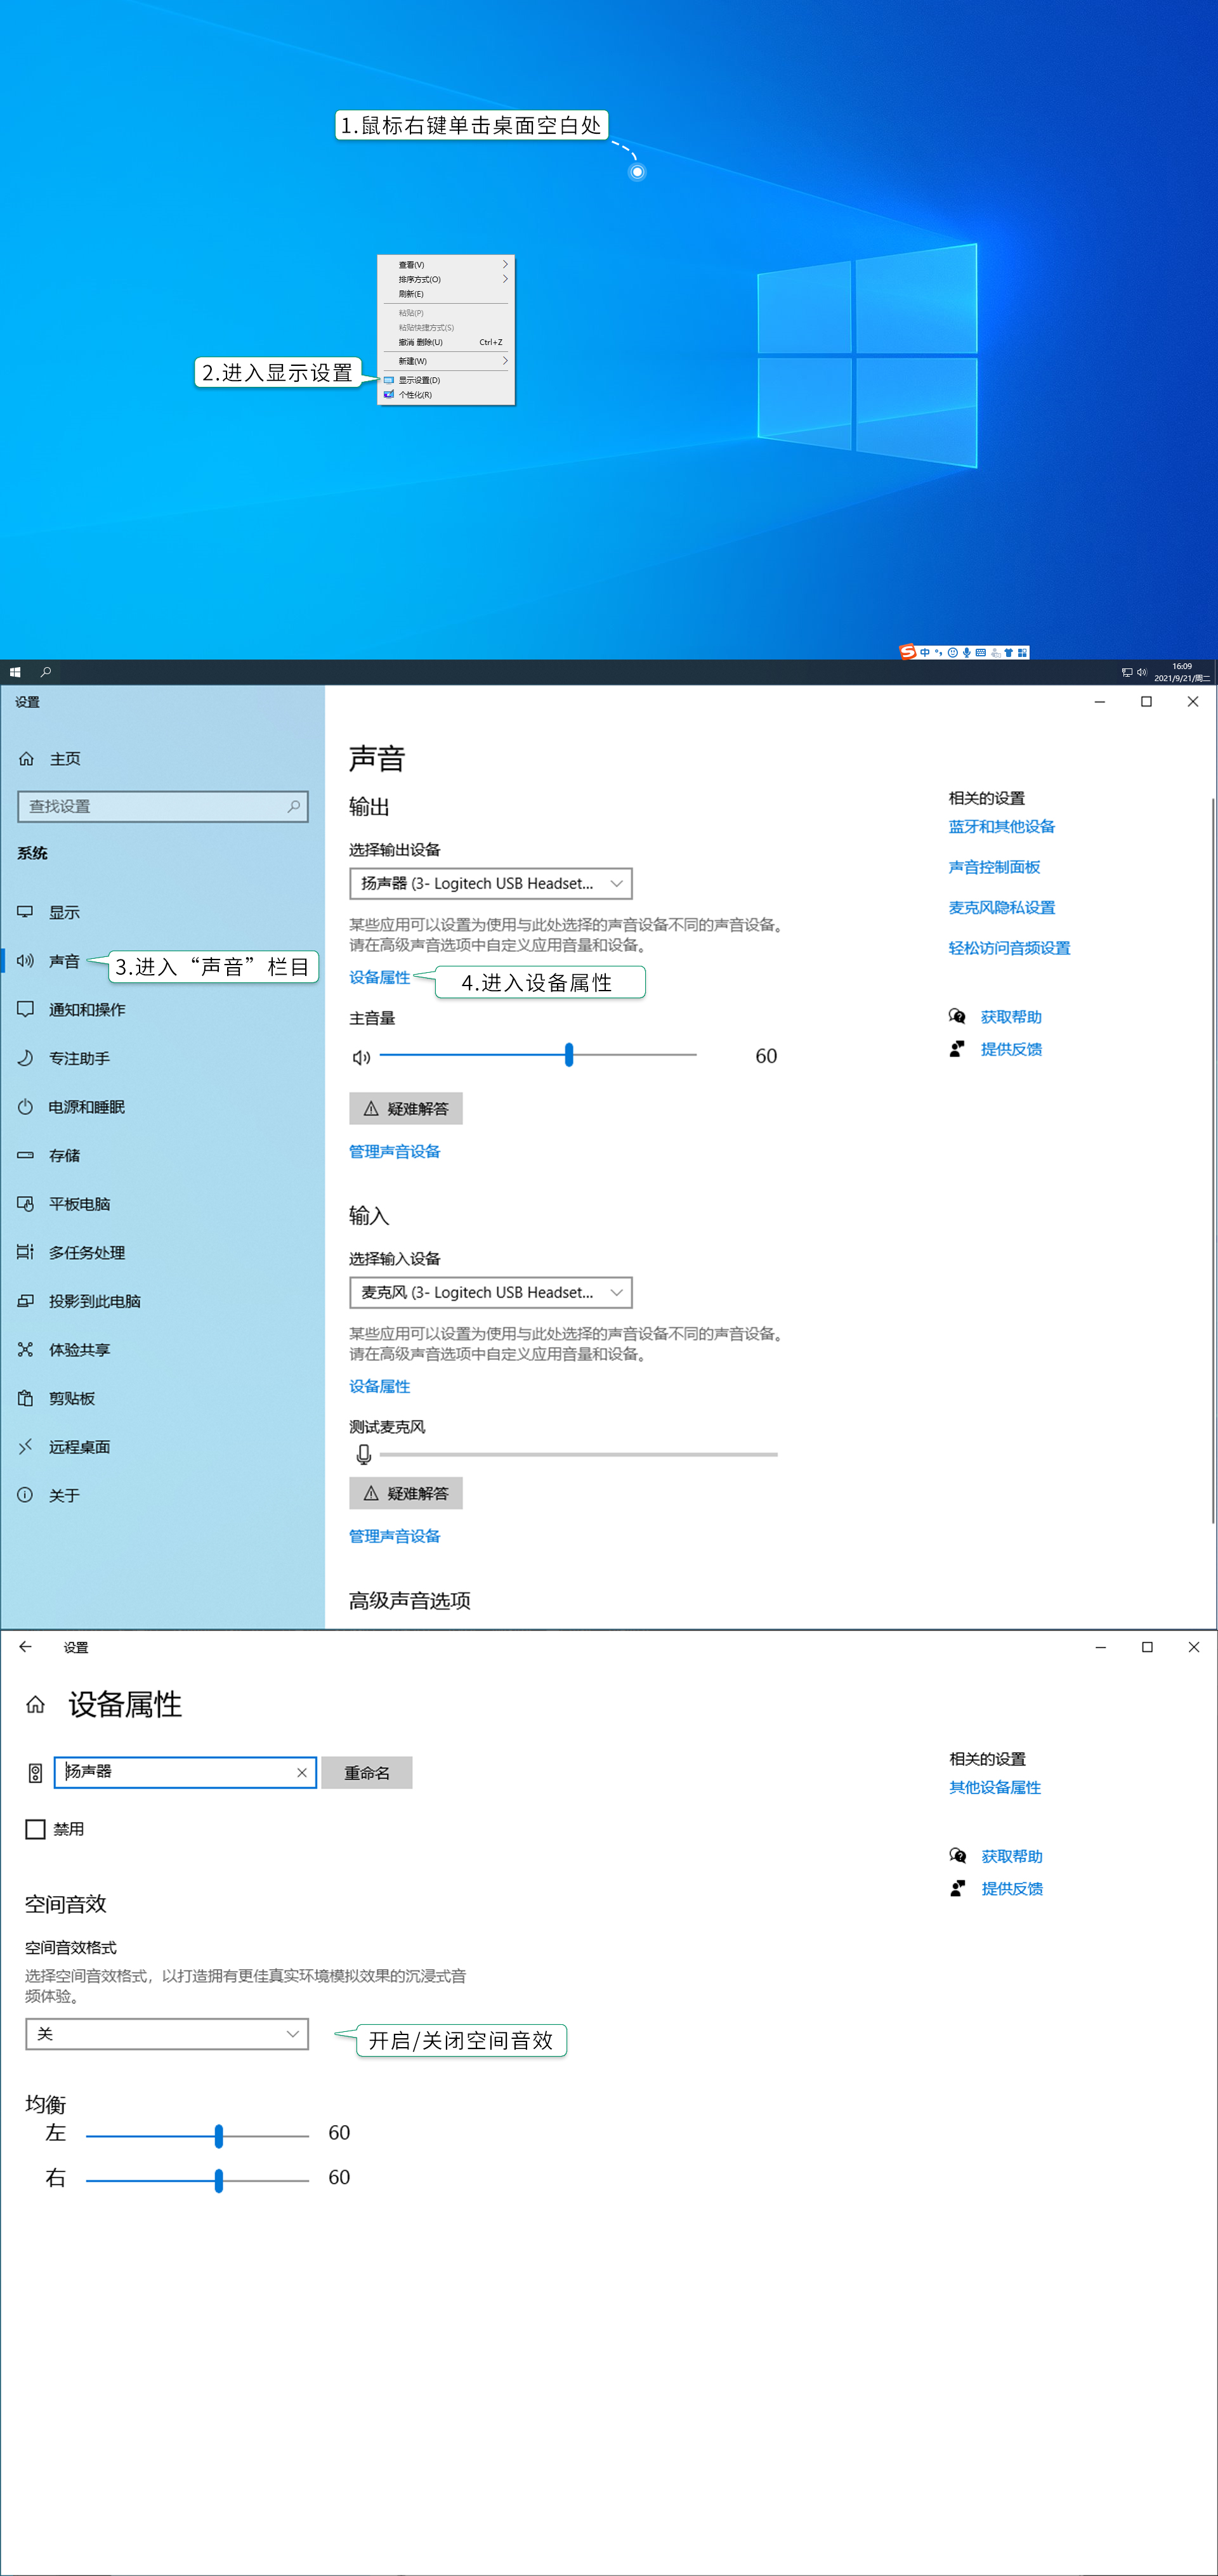Image resolution: width=1218 pixels, height=2576 pixels.
Task: Click the Sogou soft keyboard icon
Action: coord(981,652)
